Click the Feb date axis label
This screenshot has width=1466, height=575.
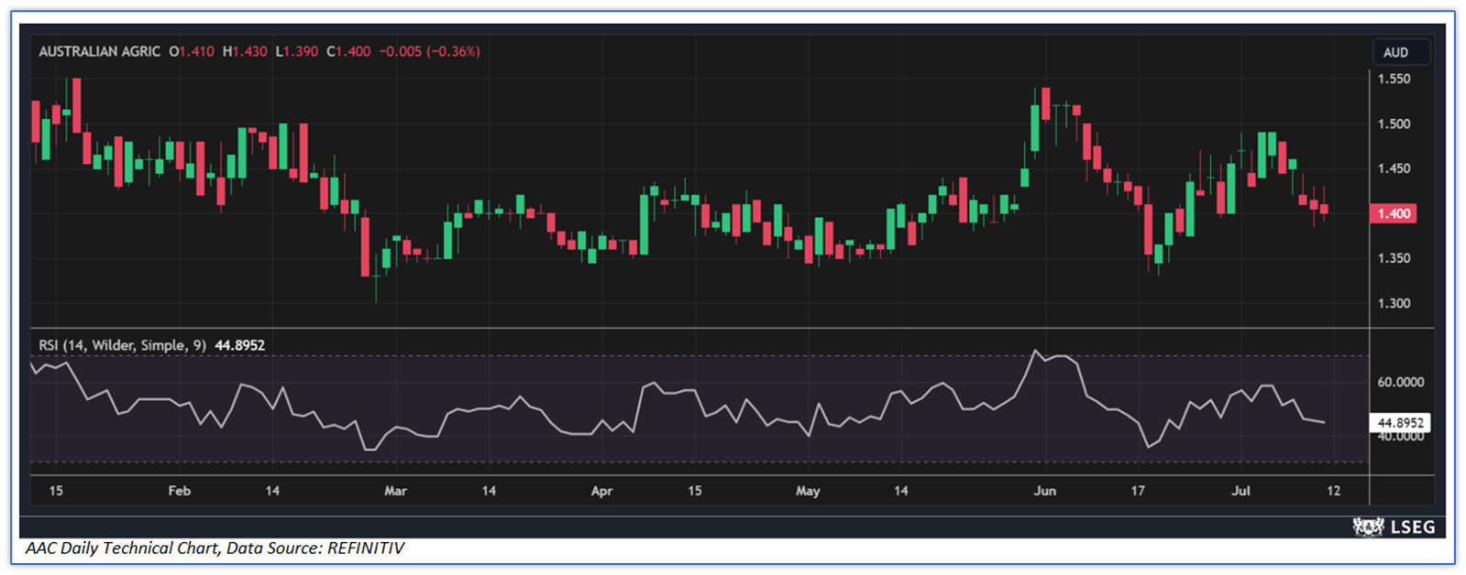[x=180, y=491]
